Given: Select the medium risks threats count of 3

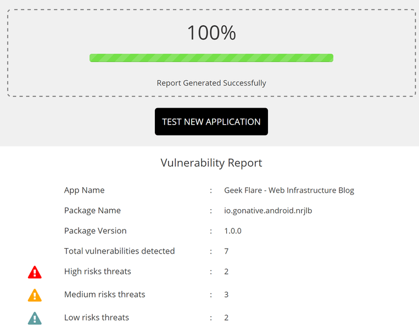Looking at the screenshot, I should point(226,295).
